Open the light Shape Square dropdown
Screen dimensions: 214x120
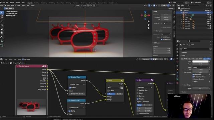[200, 67]
